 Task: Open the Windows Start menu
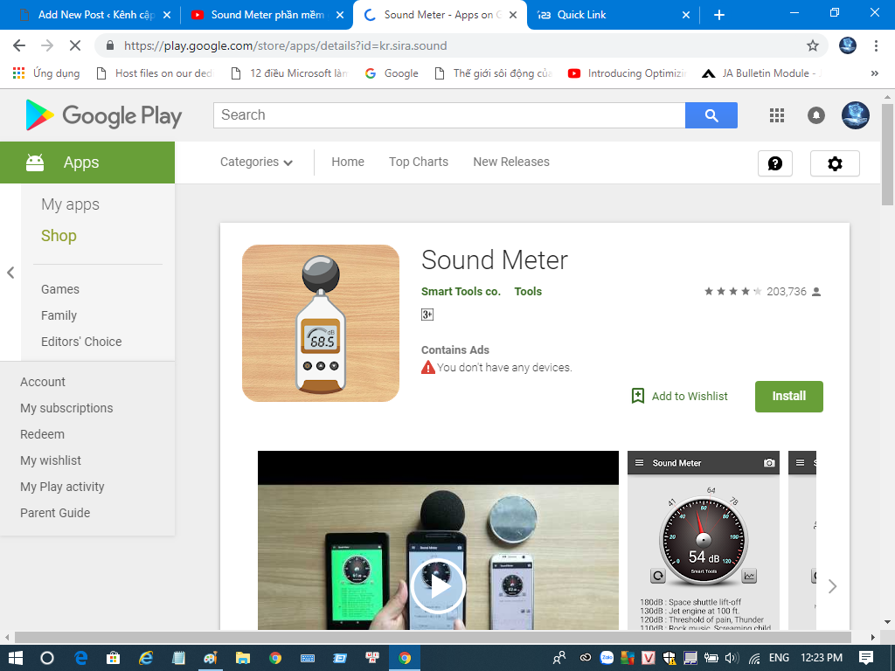click(x=15, y=658)
